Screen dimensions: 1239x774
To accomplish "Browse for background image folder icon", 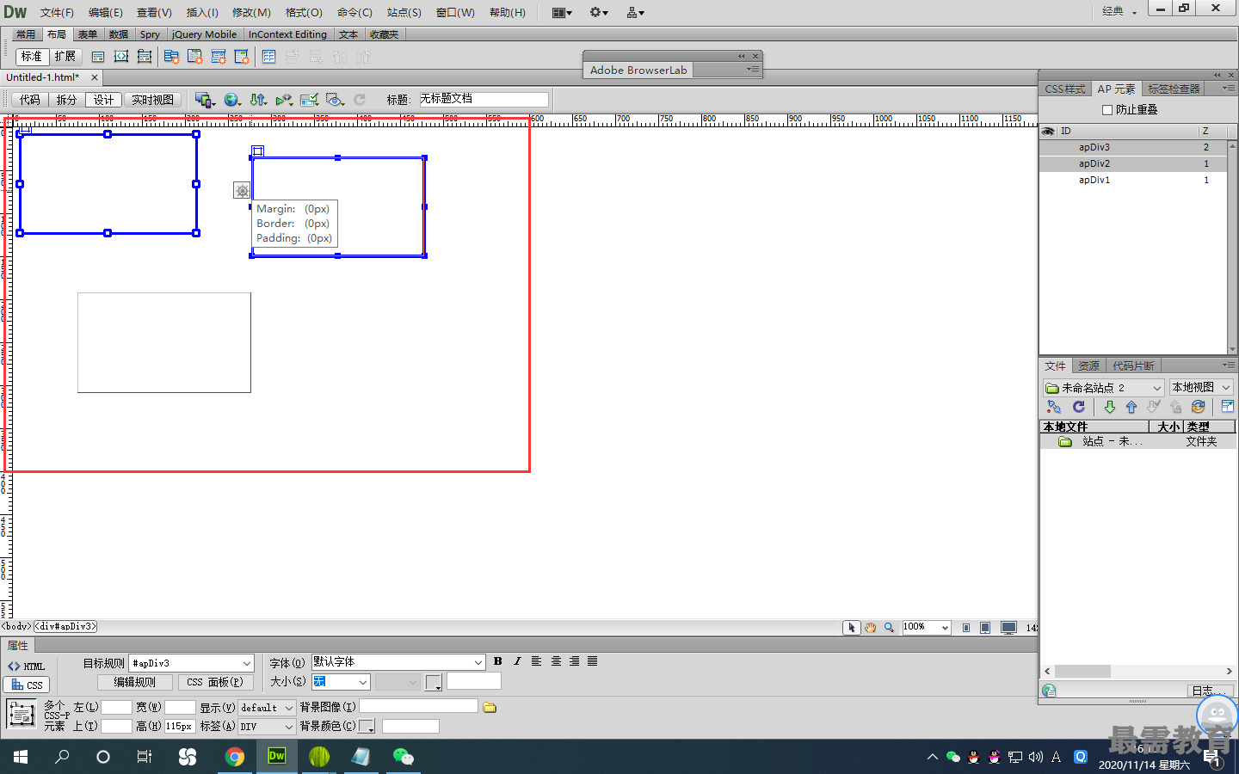I will tap(490, 707).
